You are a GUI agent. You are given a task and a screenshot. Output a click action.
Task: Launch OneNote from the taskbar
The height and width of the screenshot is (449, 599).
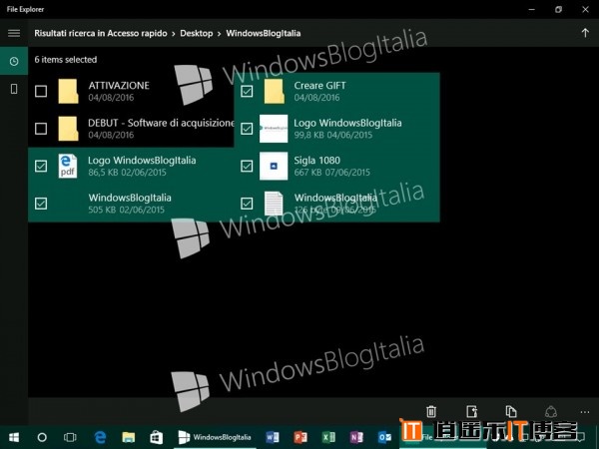[x=356, y=437]
